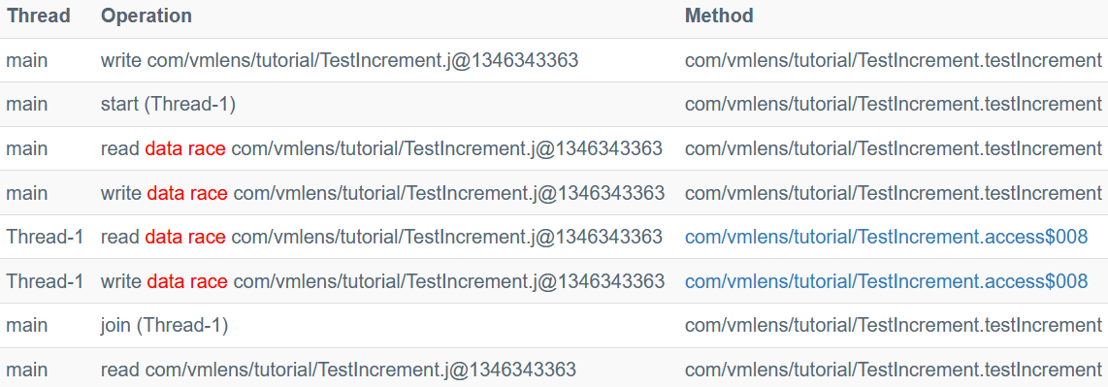
Task: Select the start (Thread-1) operation row
Action: click(554, 105)
